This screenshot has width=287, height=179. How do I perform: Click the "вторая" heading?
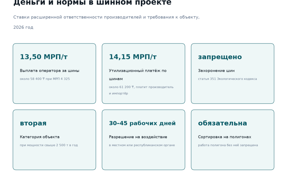(x=33, y=123)
